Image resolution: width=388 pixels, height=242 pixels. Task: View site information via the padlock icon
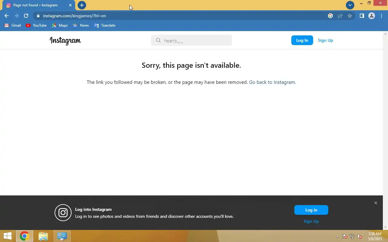click(x=38, y=16)
